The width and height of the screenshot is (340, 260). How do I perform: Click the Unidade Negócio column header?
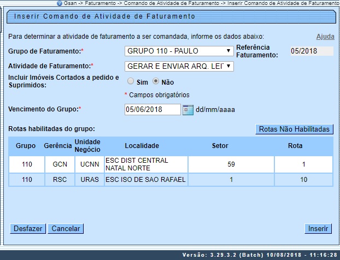pyautogui.click(x=87, y=146)
